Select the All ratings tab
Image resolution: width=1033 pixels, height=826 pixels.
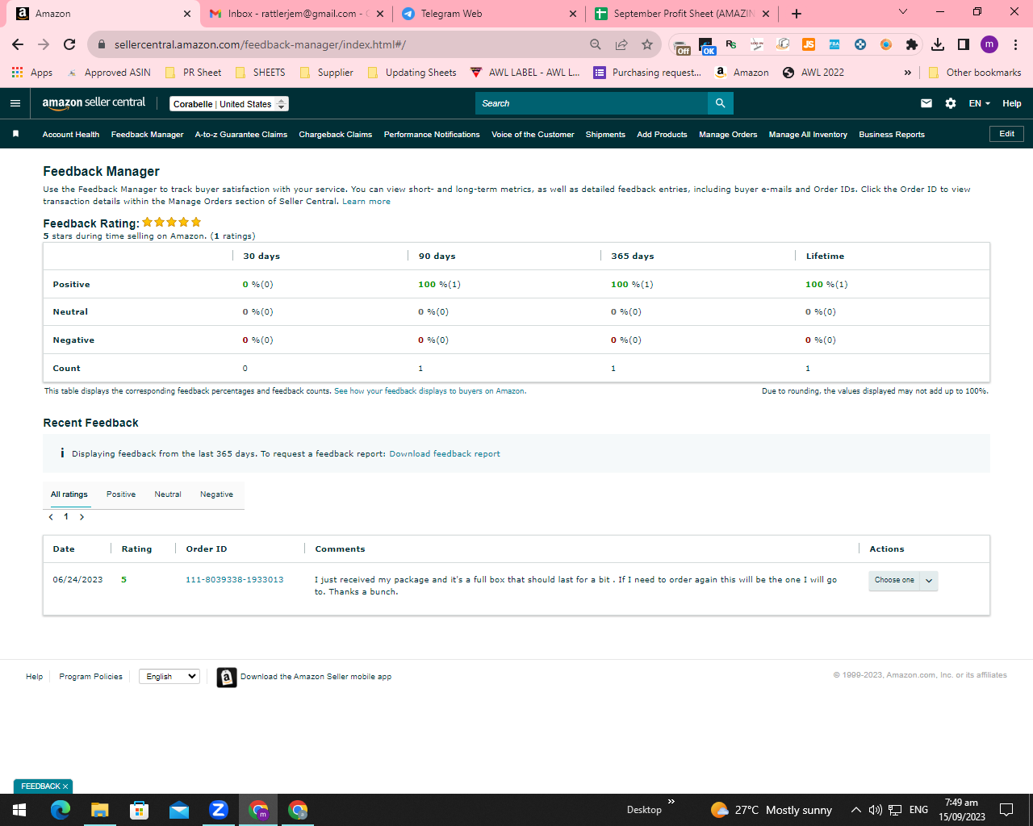pyautogui.click(x=69, y=494)
